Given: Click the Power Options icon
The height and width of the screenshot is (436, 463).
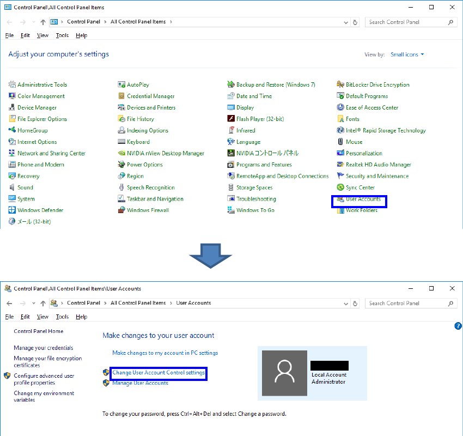Looking at the screenshot, I should pyautogui.click(x=121, y=165).
